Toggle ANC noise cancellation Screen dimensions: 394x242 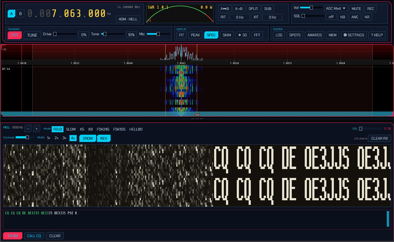(355, 17)
